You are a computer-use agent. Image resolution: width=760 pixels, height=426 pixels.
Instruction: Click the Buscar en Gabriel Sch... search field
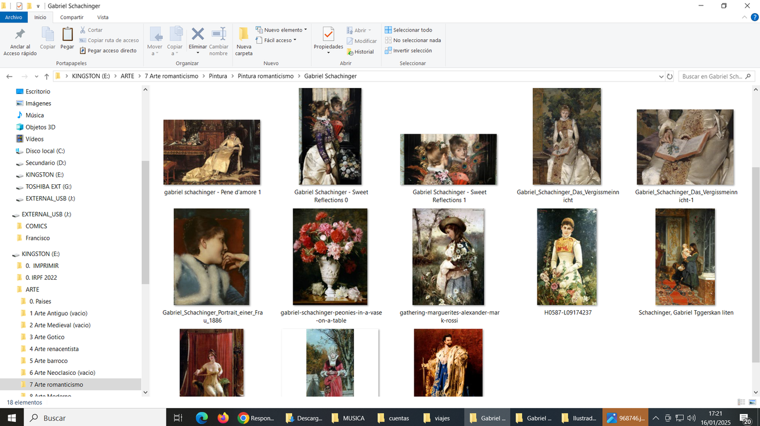715,77
